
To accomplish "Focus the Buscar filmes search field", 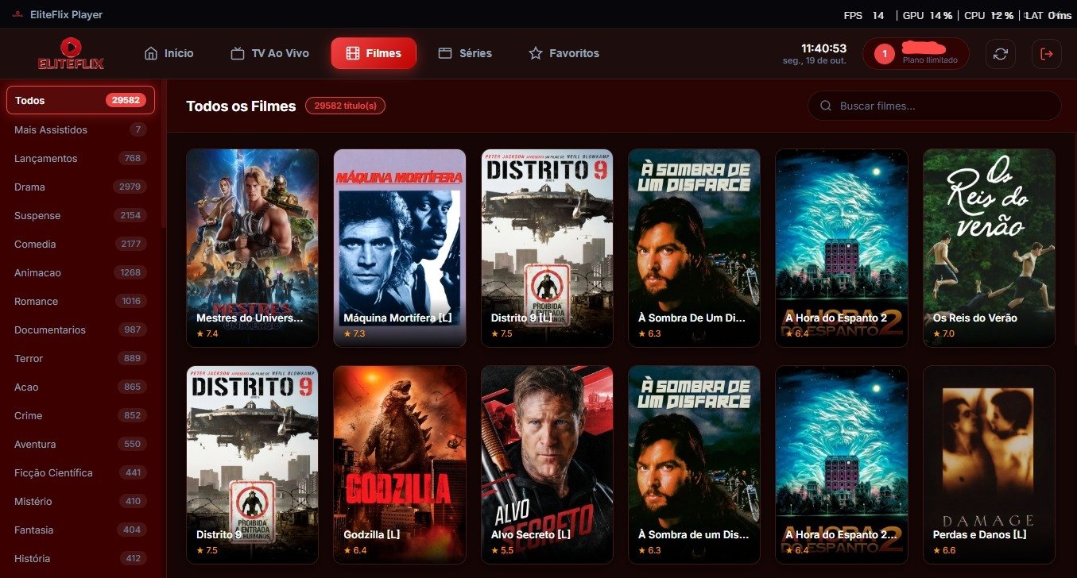I will click(x=934, y=106).
